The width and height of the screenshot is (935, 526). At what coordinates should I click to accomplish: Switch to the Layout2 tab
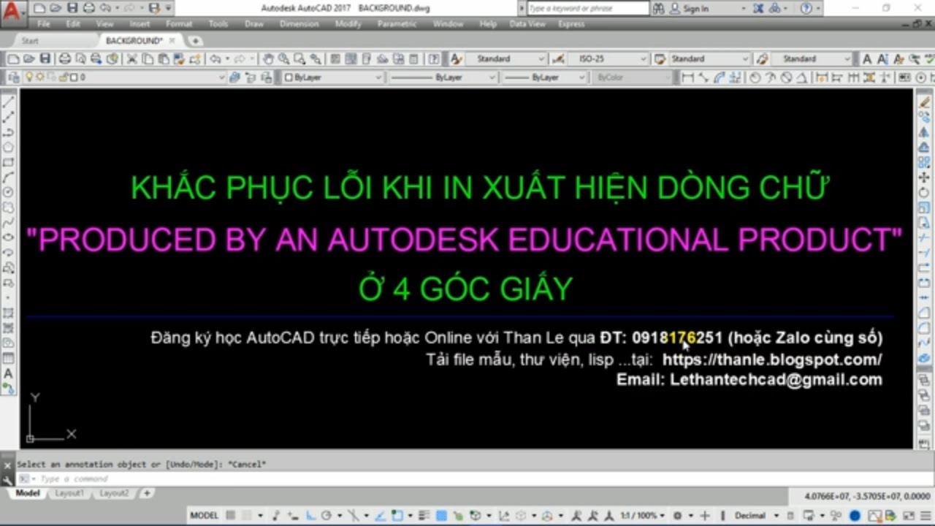pyautogui.click(x=114, y=494)
